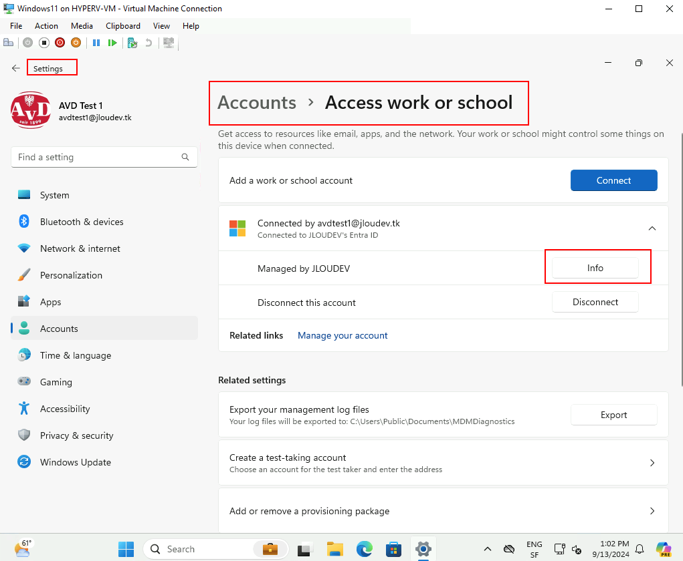
Task: Click the Info button for Managed by JLOUDEV
Action: 595,268
